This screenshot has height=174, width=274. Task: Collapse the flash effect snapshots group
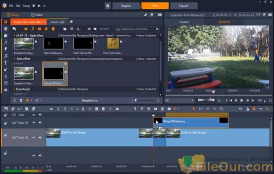tap(14, 59)
